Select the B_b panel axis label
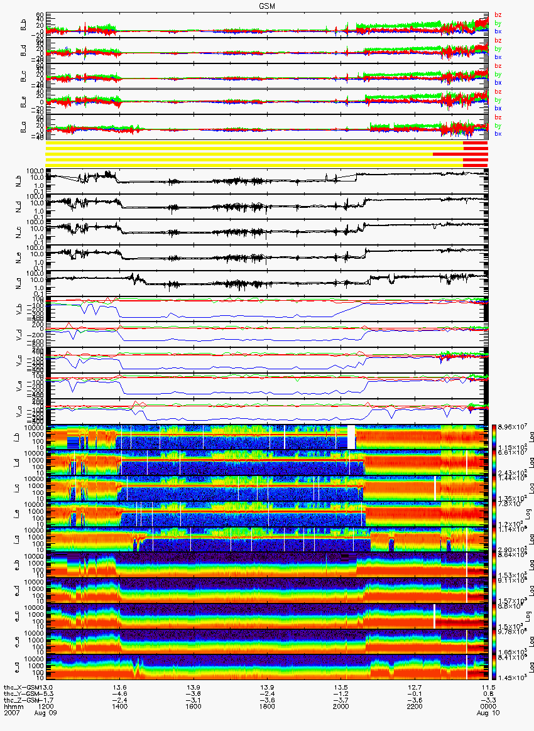The width and height of the screenshot is (534, 731). 24,24
